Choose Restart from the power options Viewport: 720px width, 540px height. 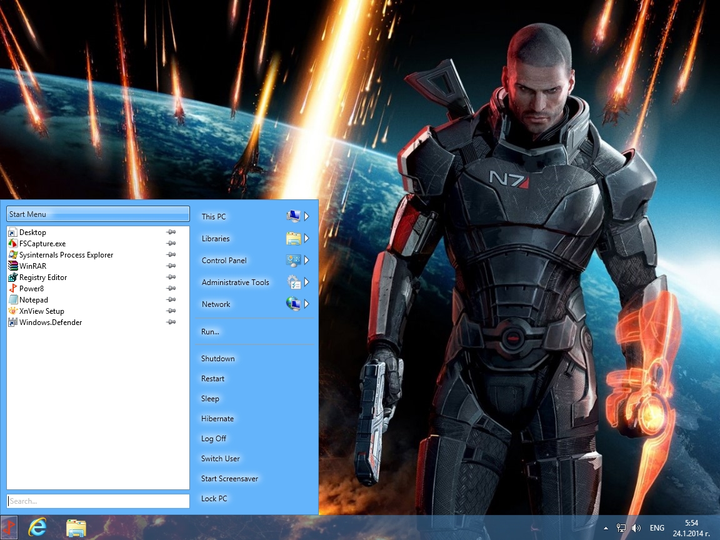click(212, 378)
